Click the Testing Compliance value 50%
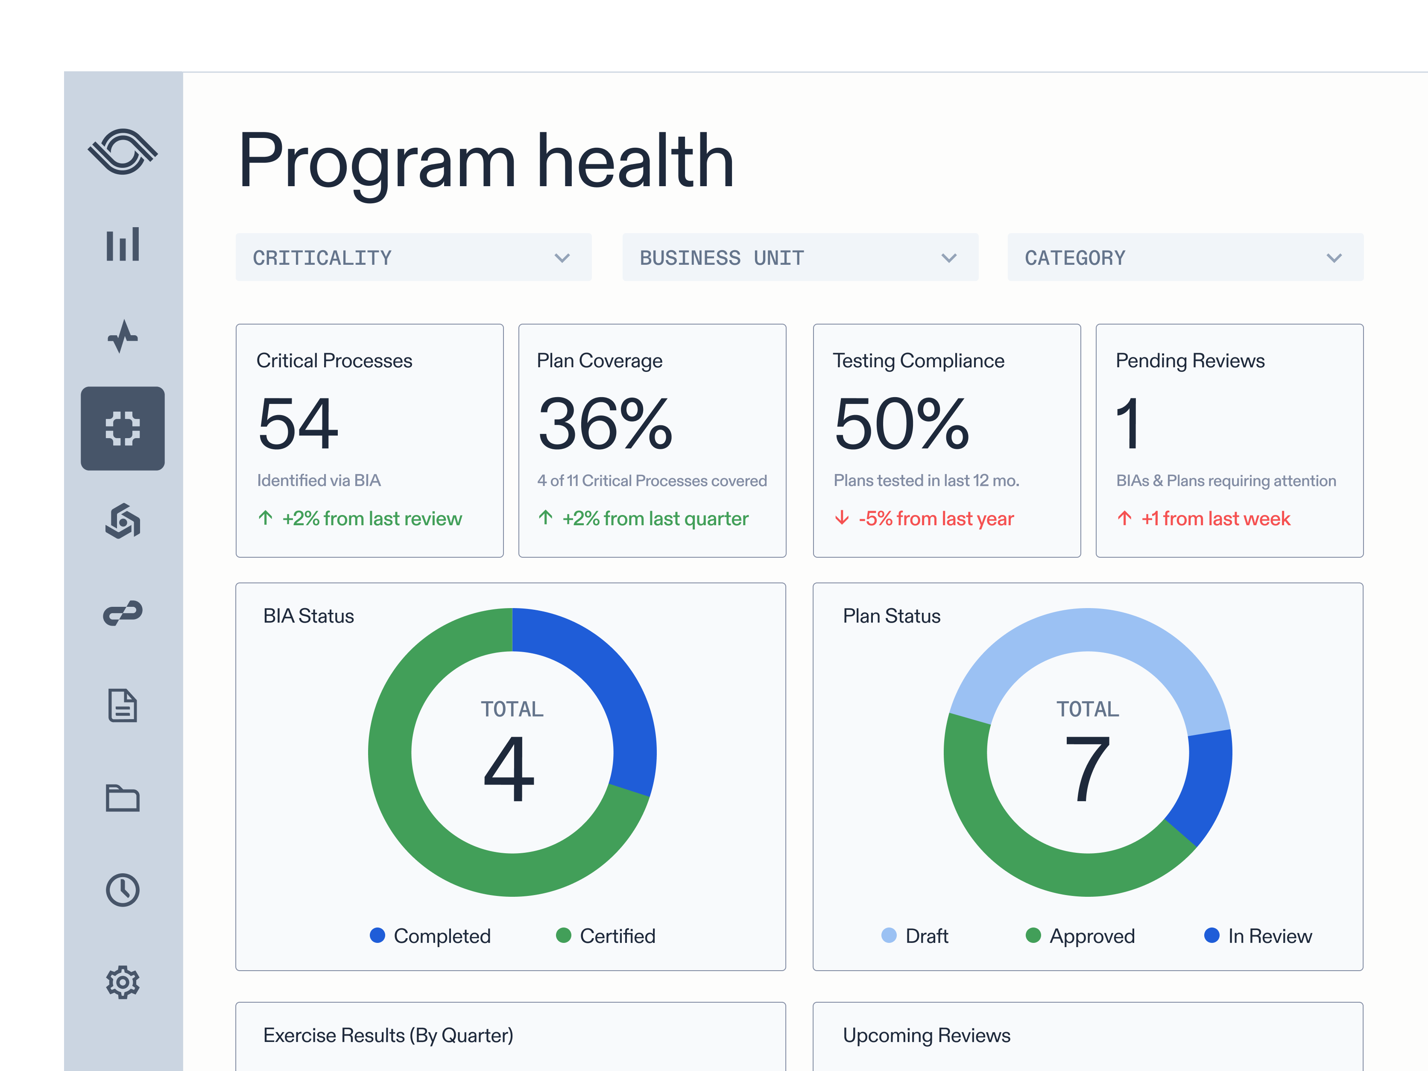This screenshot has height=1071, width=1428. pyautogui.click(x=902, y=424)
